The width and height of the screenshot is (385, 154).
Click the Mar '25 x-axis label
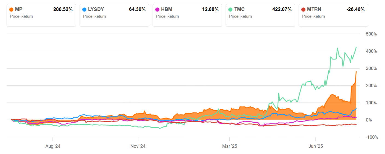tap(230, 146)
